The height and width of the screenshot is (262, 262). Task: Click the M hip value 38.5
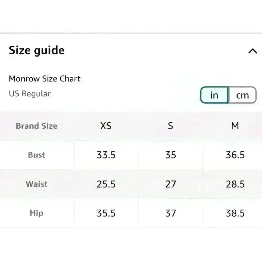[x=235, y=213]
